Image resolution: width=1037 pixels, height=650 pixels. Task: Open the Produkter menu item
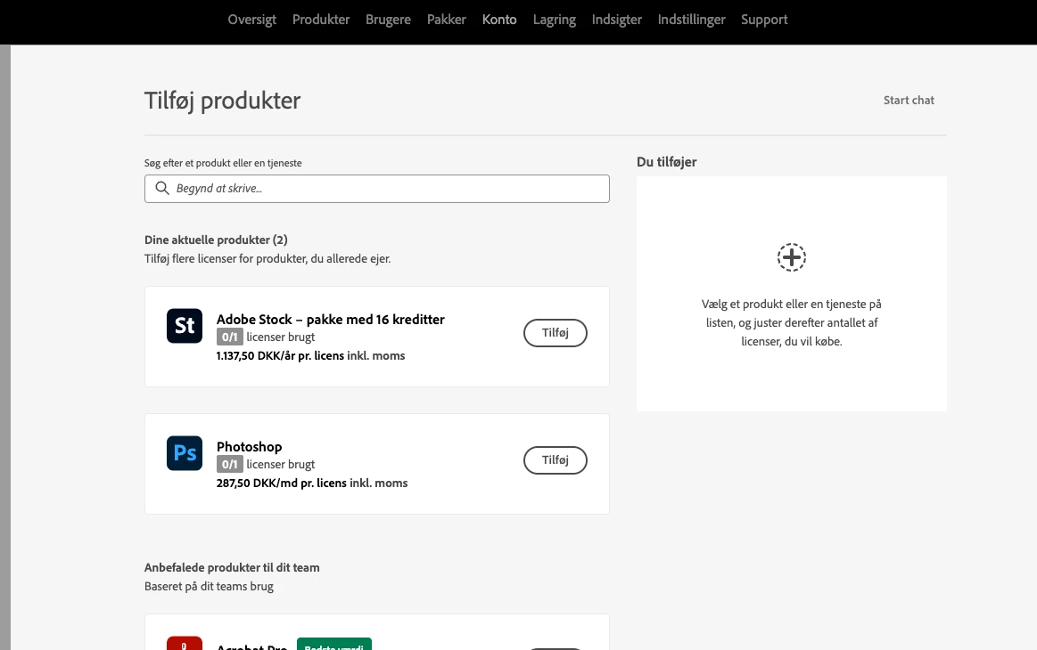[321, 20]
